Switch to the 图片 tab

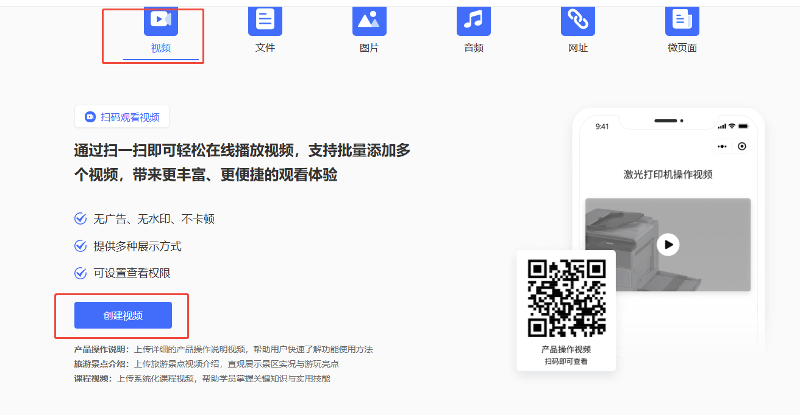click(x=370, y=47)
